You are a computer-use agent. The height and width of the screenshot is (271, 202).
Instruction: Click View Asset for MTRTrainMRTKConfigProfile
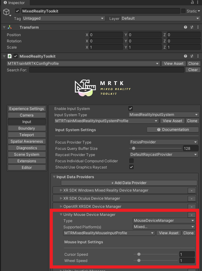173,64
